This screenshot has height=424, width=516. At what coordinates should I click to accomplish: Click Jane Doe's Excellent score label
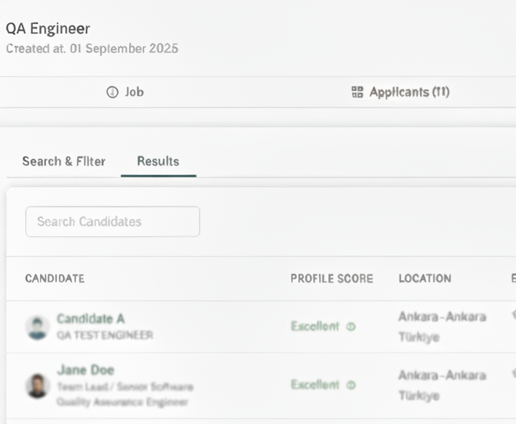point(315,385)
